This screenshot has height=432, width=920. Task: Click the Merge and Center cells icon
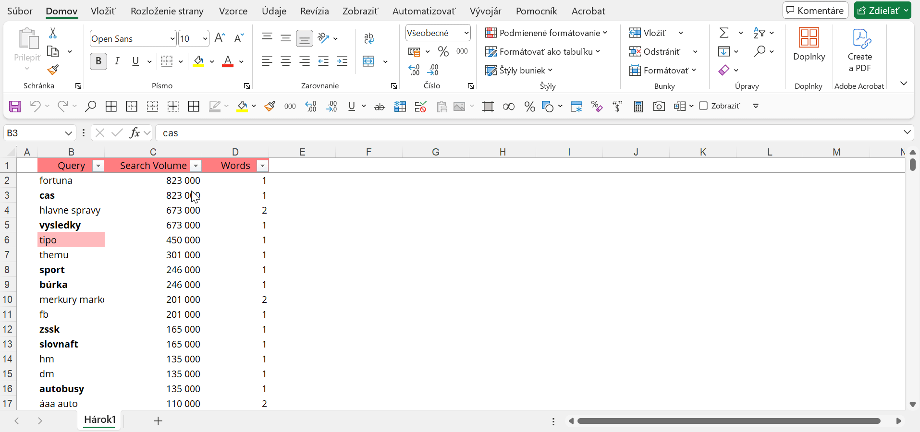pyautogui.click(x=368, y=61)
